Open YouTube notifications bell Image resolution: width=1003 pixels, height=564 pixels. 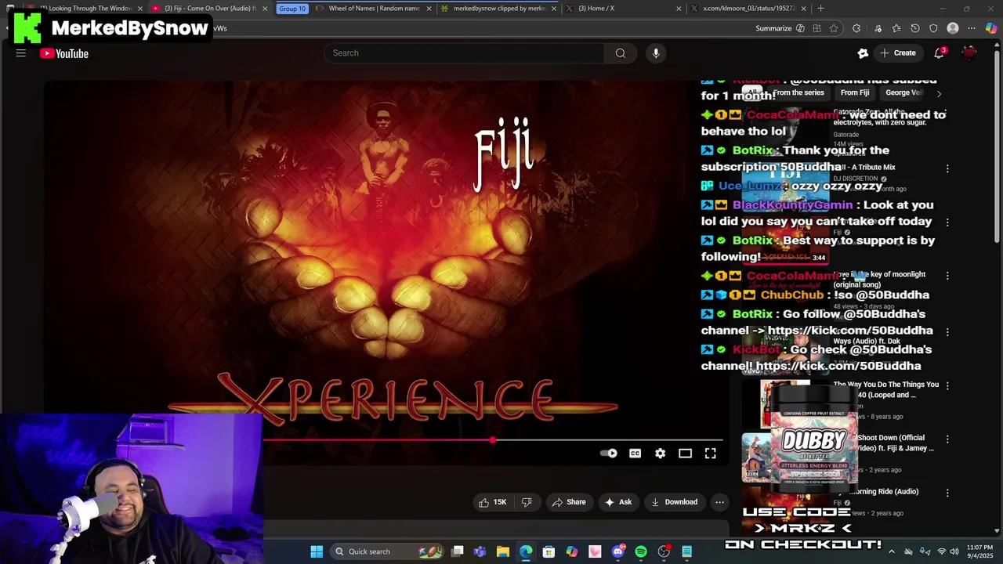coord(939,53)
